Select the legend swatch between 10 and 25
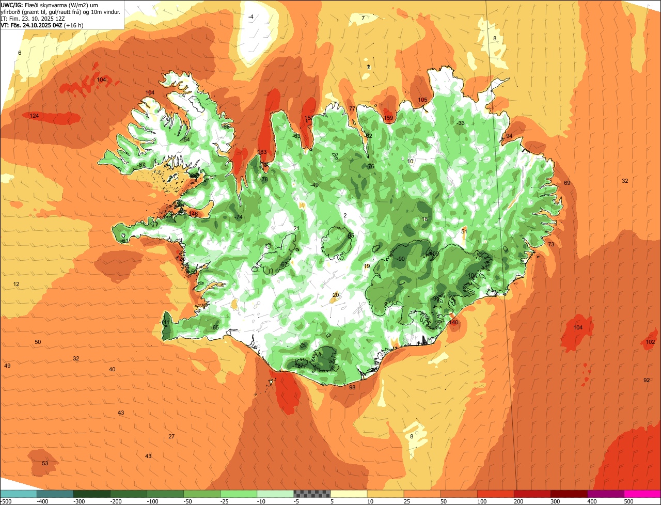661x505 pixels. [385, 493]
